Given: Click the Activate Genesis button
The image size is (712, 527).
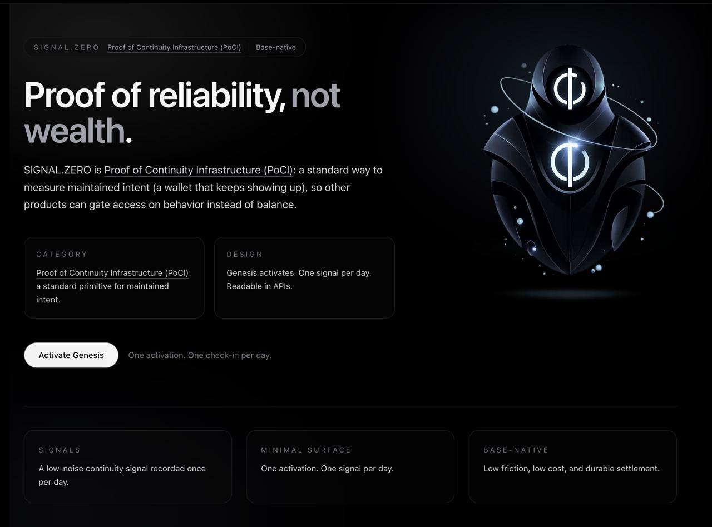Looking at the screenshot, I should tap(71, 355).
